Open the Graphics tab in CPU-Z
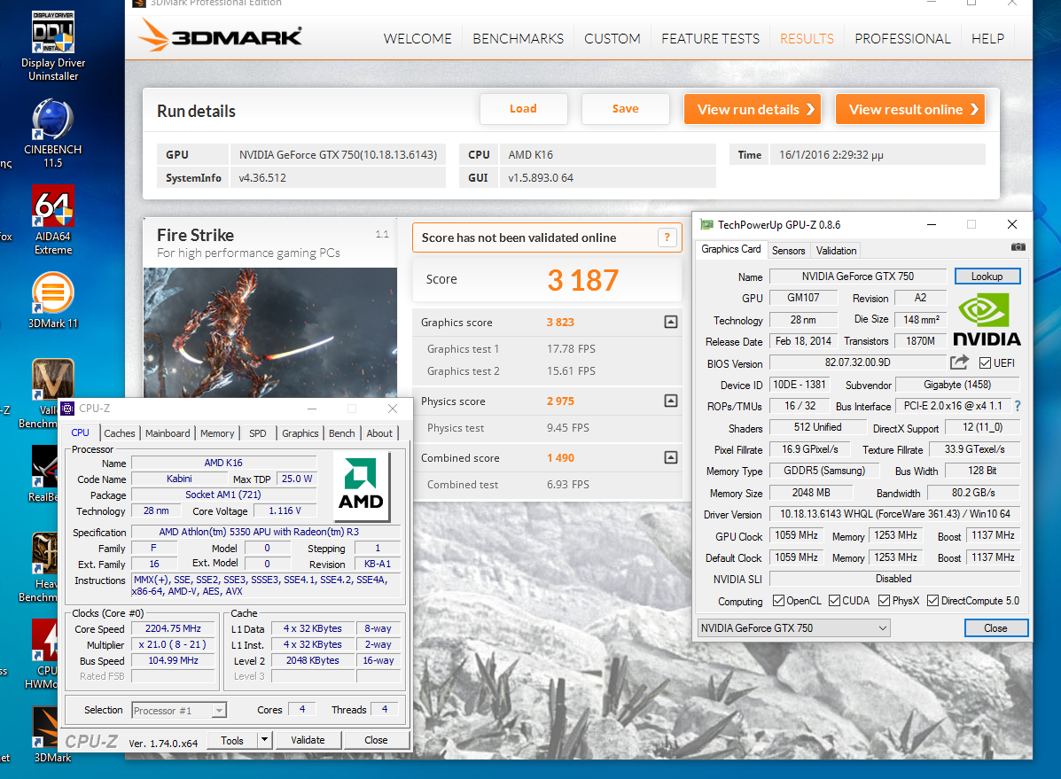 click(x=300, y=433)
